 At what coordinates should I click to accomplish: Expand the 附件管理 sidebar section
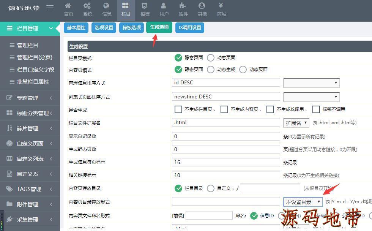coord(51,204)
